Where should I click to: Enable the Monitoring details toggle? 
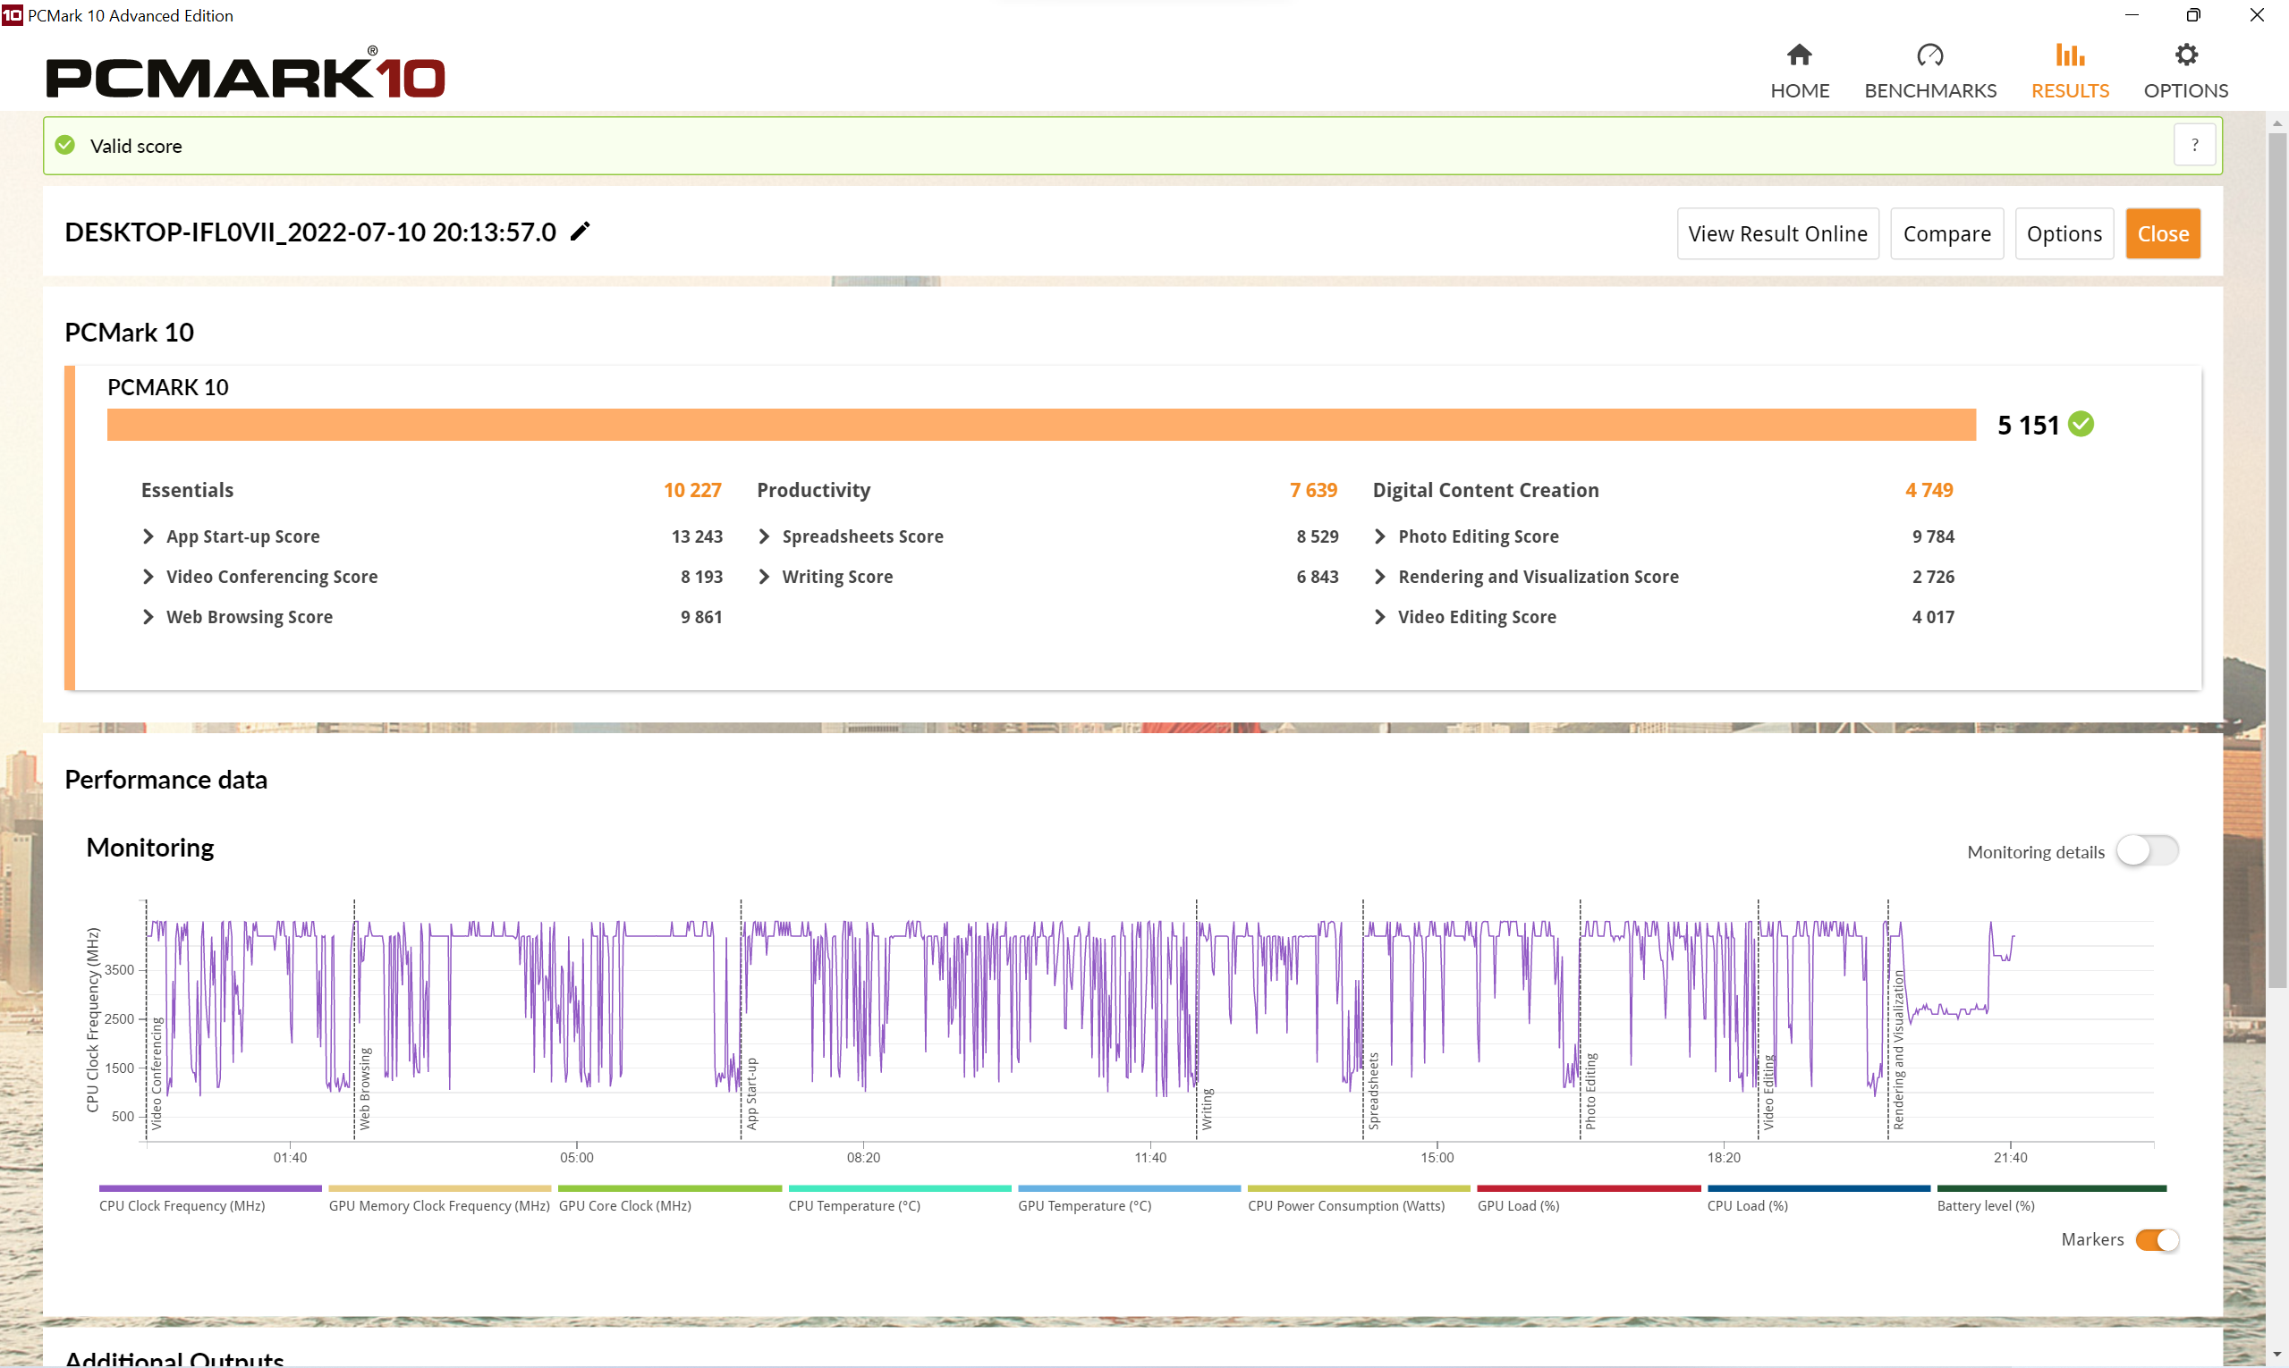[2147, 850]
